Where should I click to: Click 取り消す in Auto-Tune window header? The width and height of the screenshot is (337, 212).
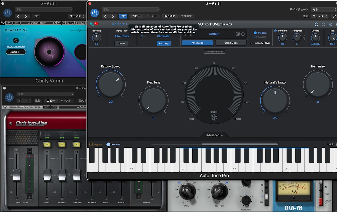(x=170, y=16)
